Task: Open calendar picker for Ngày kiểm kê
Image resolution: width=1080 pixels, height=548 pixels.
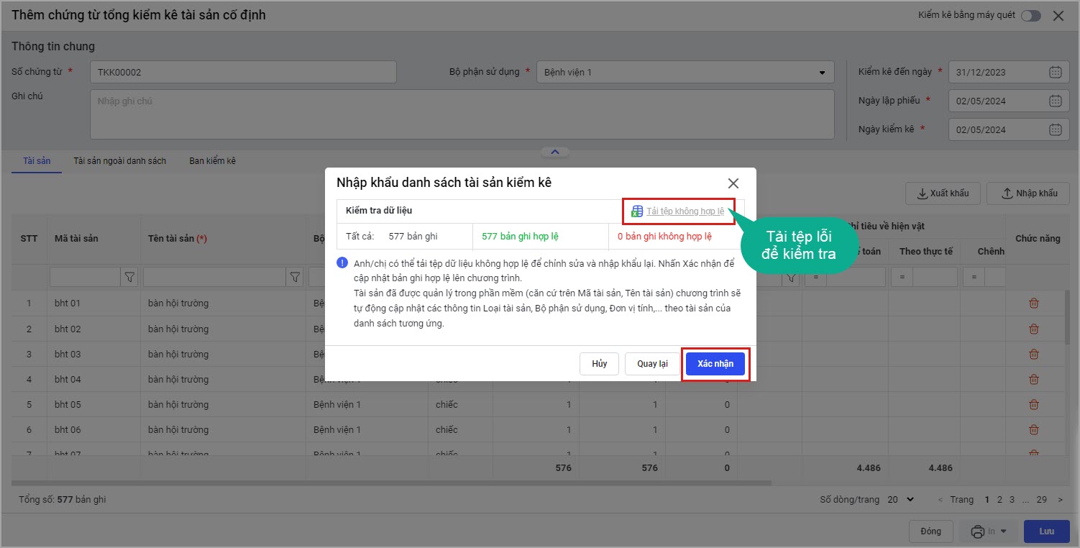Action: [x=1055, y=129]
